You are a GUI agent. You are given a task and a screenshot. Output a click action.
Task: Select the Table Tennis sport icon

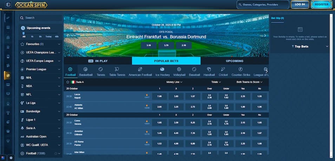coord(117,69)
